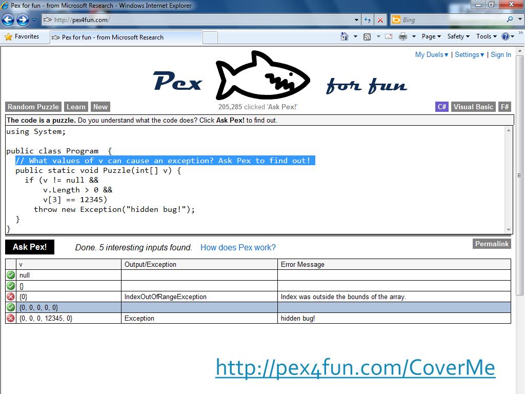Click the browser Forward arrow button
Image resolution: width=525 pixels, height=394 pixels.
click(x=23, y=20)
